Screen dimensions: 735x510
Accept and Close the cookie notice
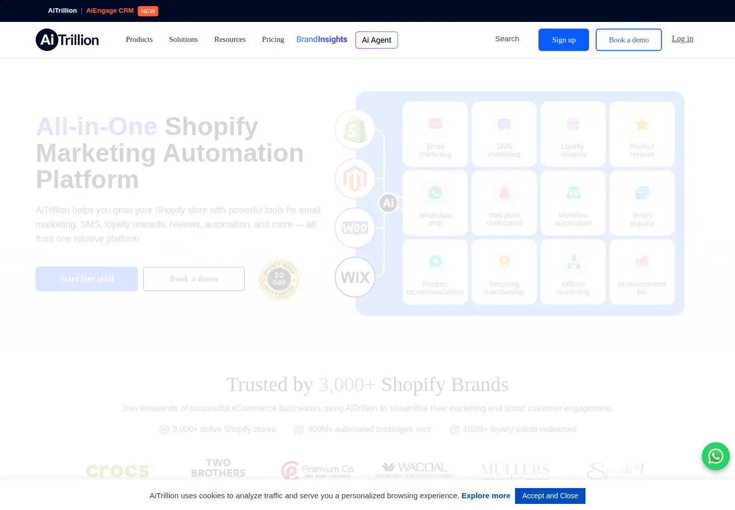[550, 496]
